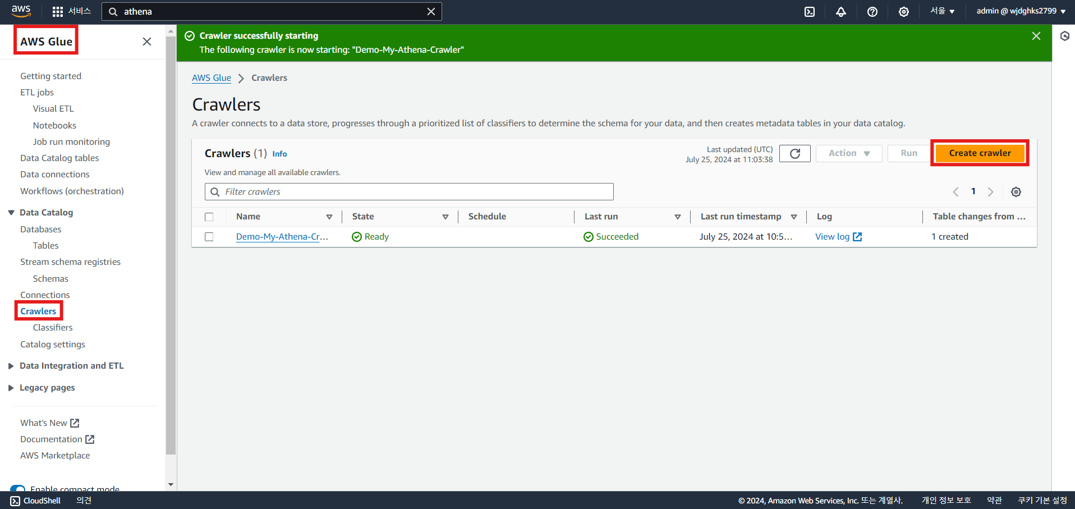Open the notifications bell
1075x509 pixels.
click(x=841, y=11)
